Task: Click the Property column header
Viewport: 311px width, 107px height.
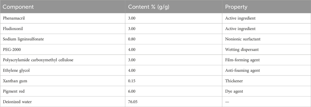Action: (266, 7)
